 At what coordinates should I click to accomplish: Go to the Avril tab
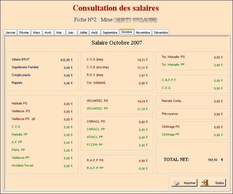point(48,33)
